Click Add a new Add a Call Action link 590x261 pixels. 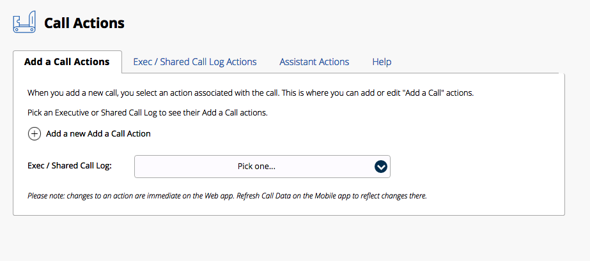coord(98,134)
